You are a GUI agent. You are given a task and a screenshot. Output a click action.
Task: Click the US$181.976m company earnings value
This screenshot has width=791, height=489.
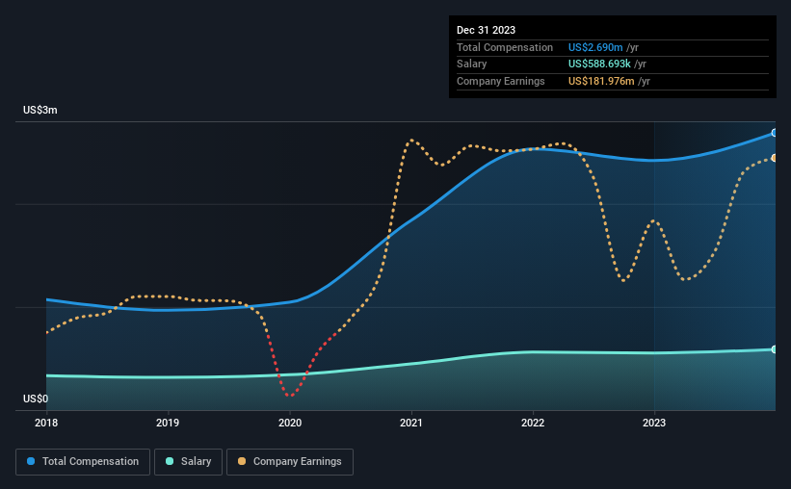click(x=601, y=81)
